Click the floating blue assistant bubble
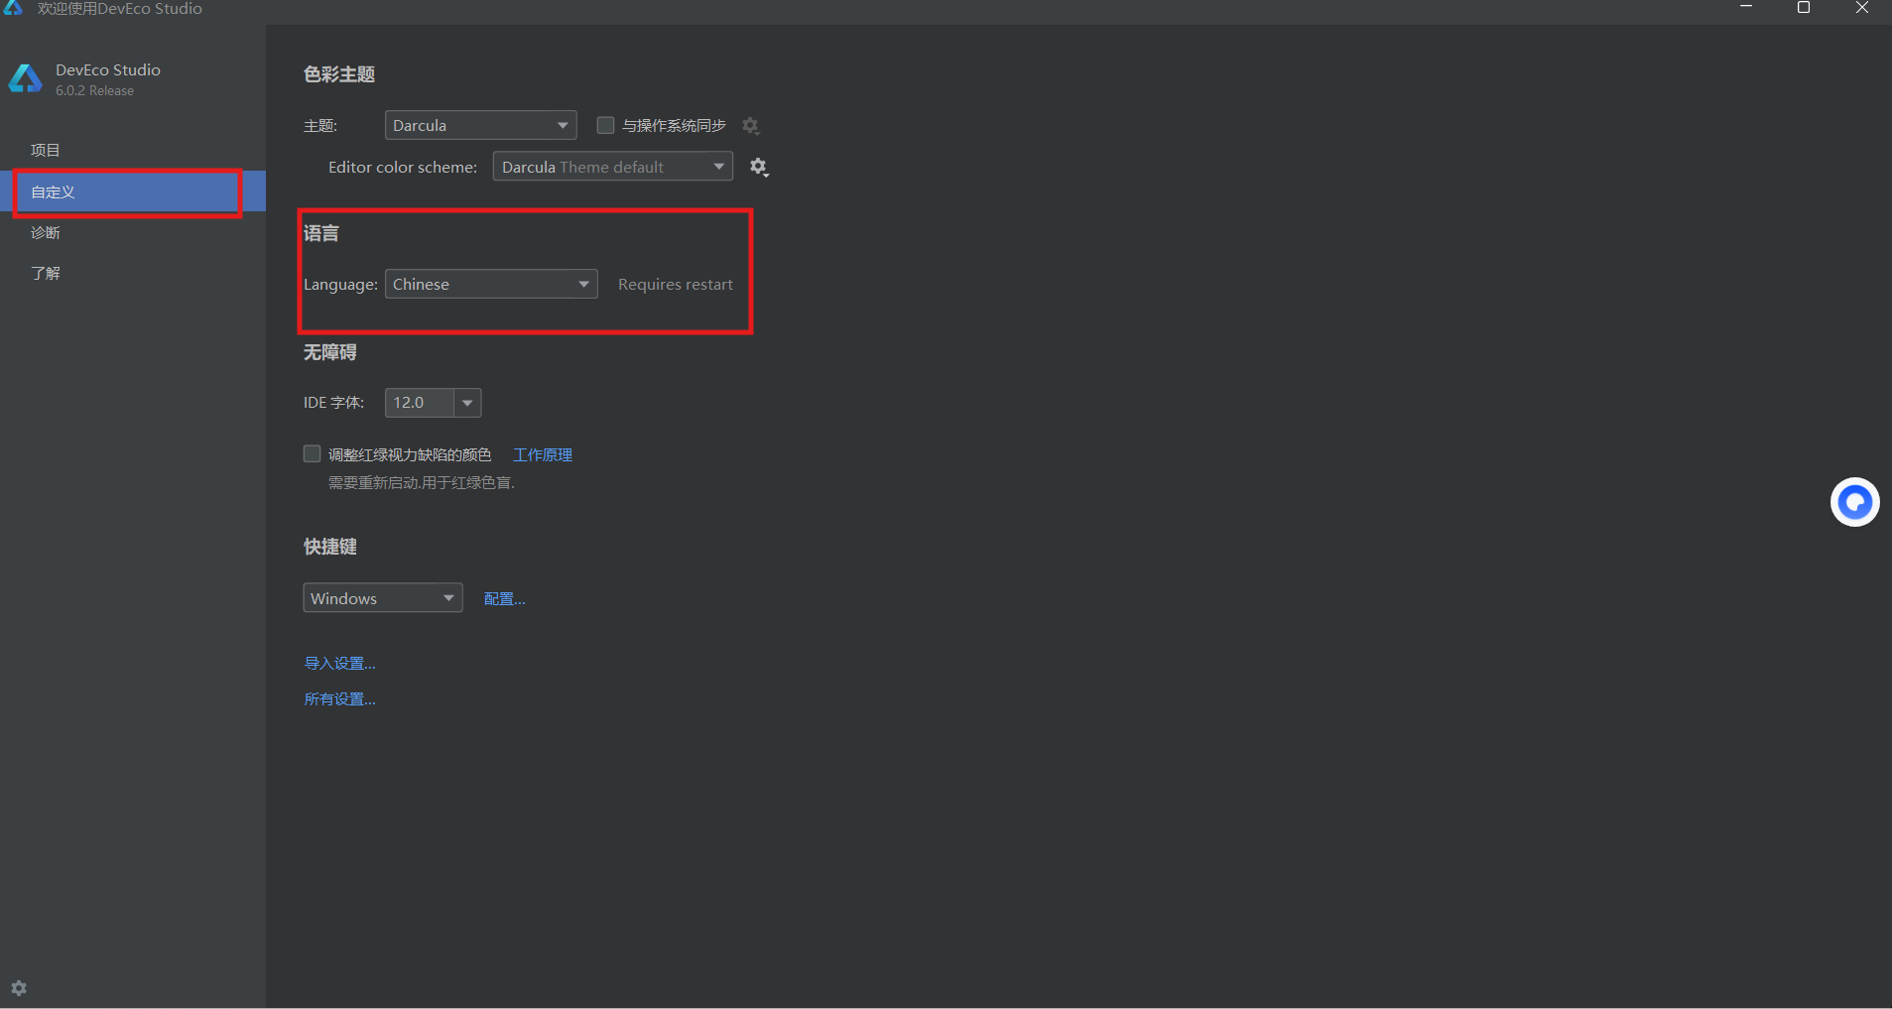 [1855, 502]
